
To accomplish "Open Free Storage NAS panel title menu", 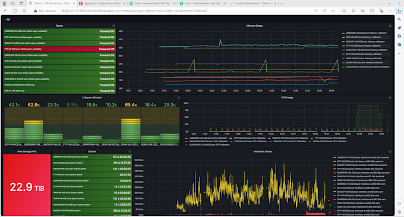I will (27, 152).
